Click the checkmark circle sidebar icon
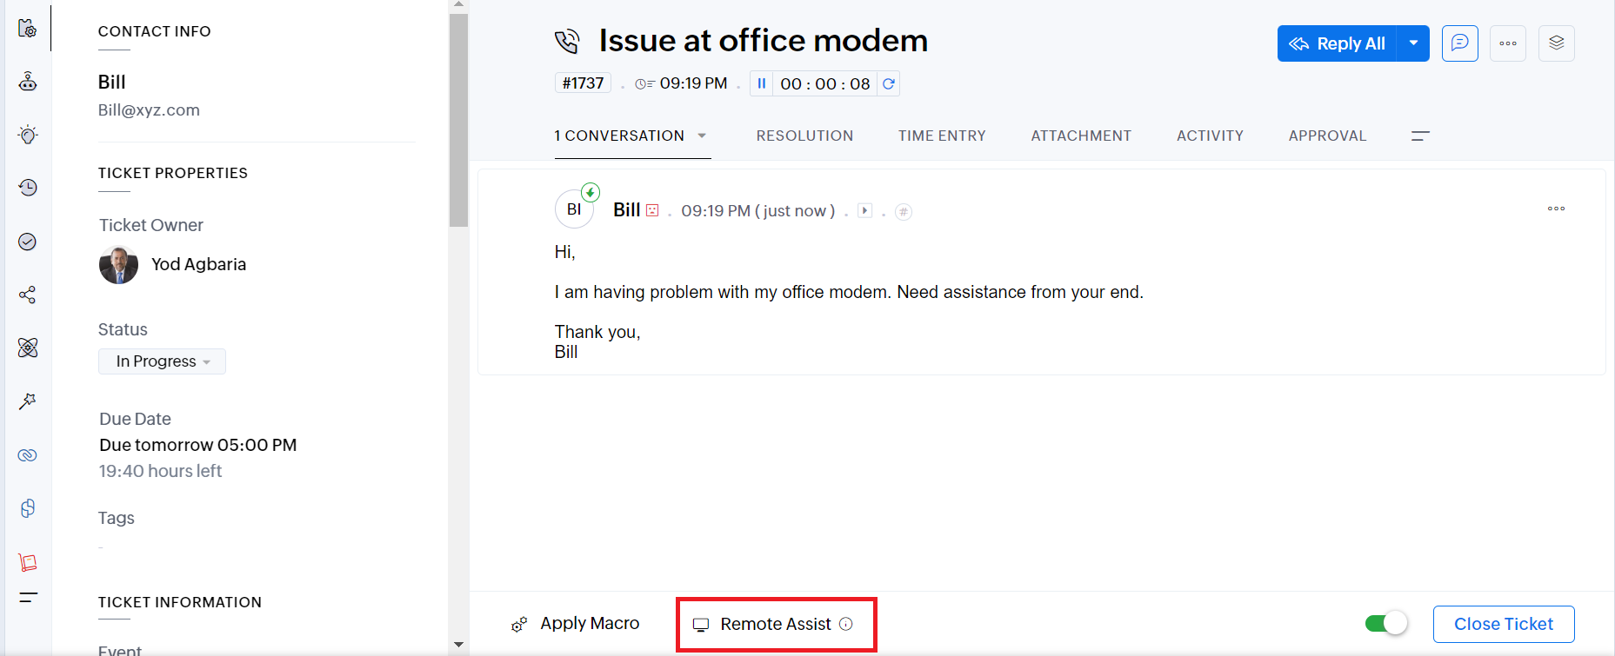The width and height of the screenshot is (1615, 656). (x=28, y=242)
